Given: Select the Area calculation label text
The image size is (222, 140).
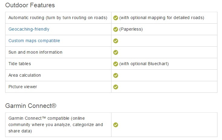Looking at the screenshot, I should coord(25,75).
